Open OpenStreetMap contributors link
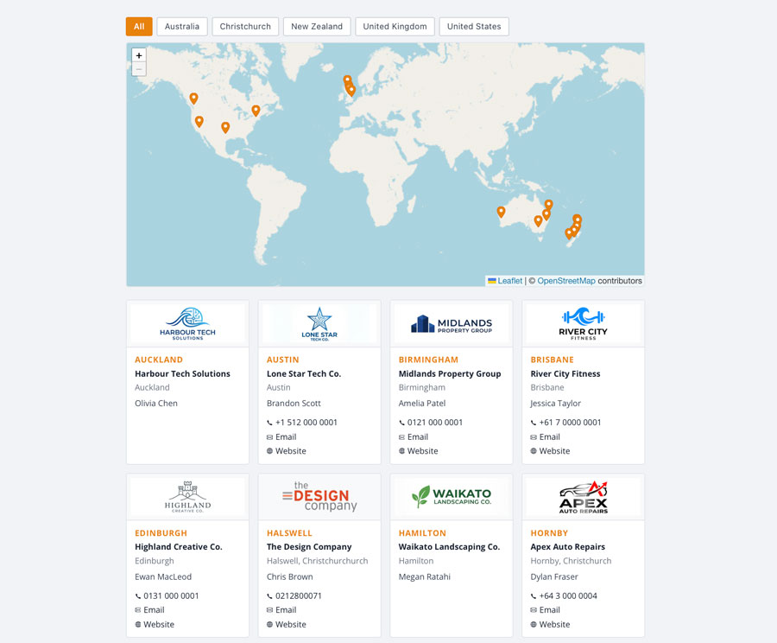This screenshot has width=777, height=643. pyautogui.click(x=566, y=281)
